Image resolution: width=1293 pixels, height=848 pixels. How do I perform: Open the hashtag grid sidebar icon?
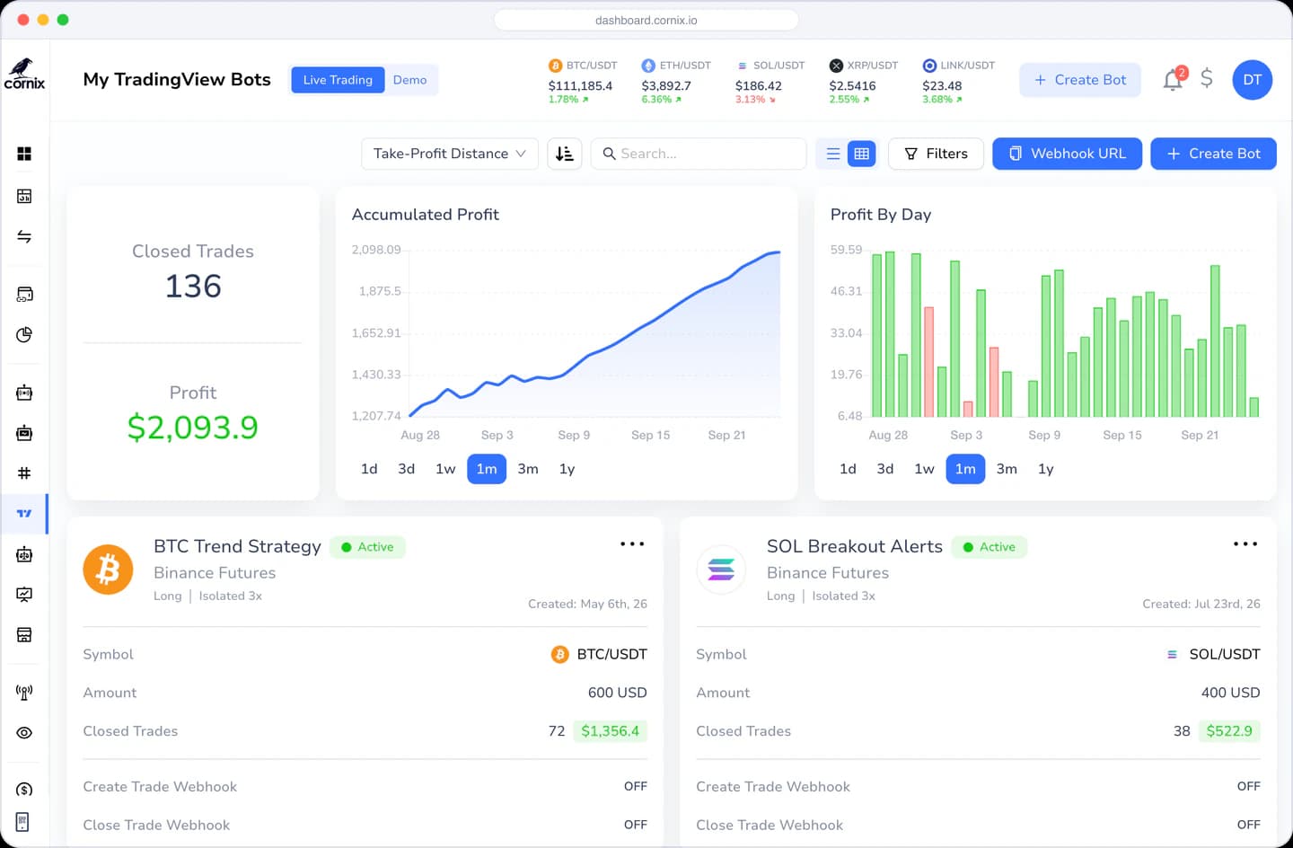click(x=24, y=473)
